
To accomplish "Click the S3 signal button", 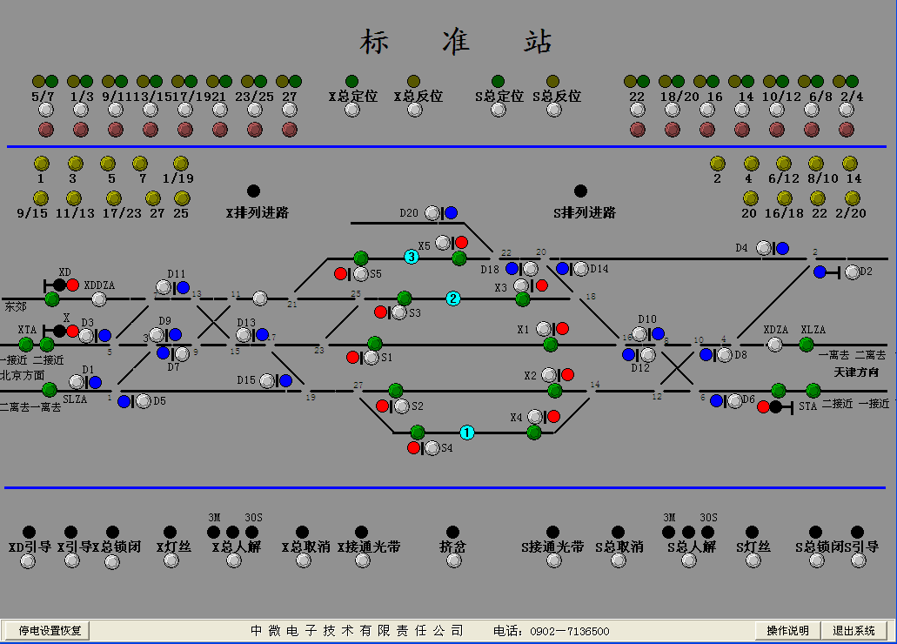I will click(399, 312).
